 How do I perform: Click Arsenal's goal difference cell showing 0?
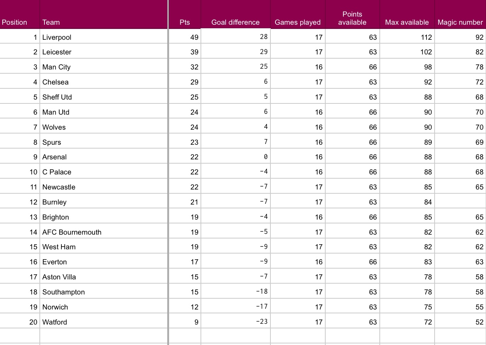point(265,157)
